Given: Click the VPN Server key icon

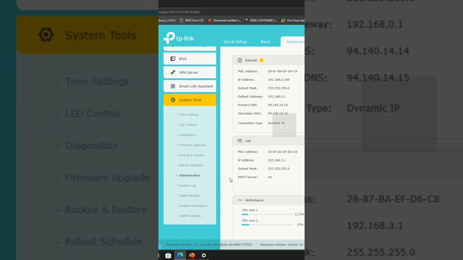Looking at the screenshot, I should 173,72.
